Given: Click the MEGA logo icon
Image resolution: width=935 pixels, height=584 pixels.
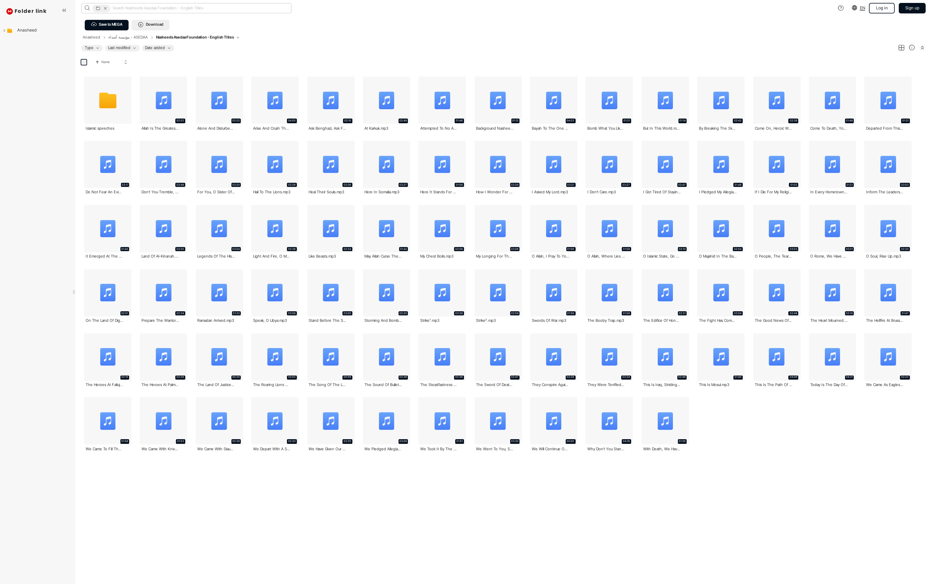Looking at the screenshot, I should click(10, 11).
